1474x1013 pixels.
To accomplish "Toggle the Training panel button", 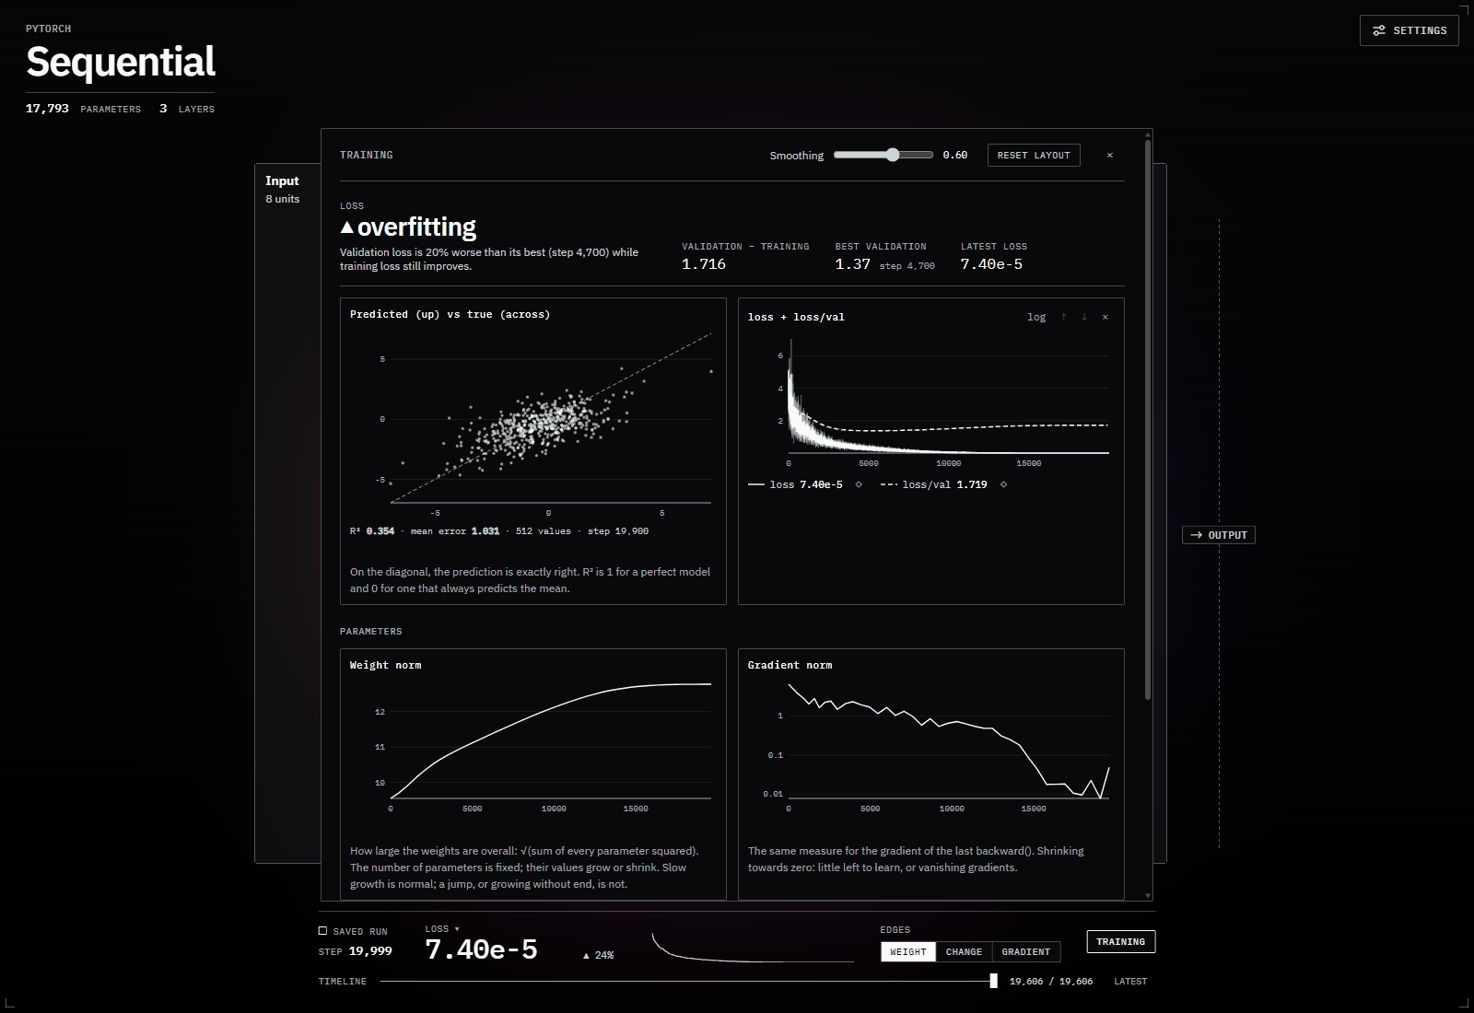I will click(x=1120, y=942).
